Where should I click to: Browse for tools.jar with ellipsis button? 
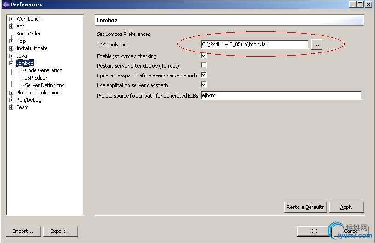click(x=316, y=45)
